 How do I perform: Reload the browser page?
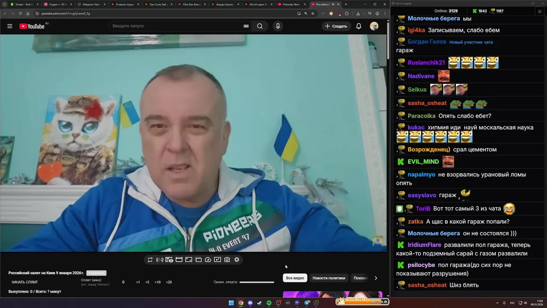(x=20, y=13)
